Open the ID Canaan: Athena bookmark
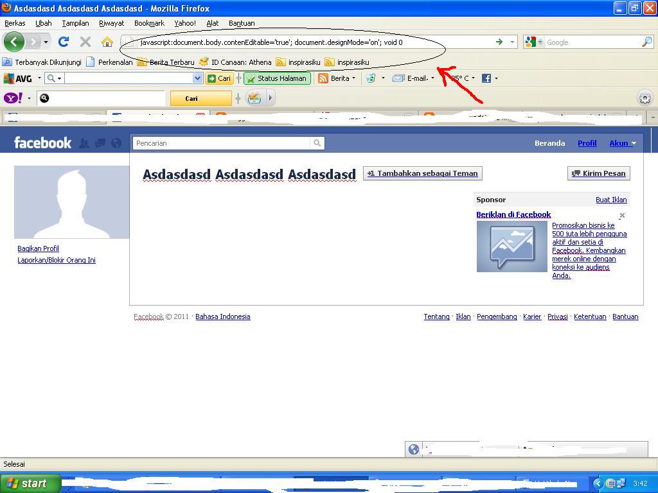 coord(235,62)
